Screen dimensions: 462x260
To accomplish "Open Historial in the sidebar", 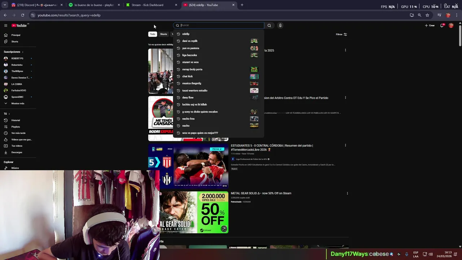I will (17, 120).
